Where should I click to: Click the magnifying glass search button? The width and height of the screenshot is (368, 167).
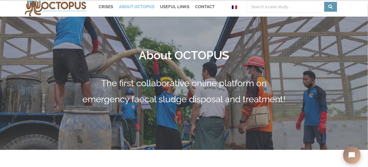click(x=330, y=7)
